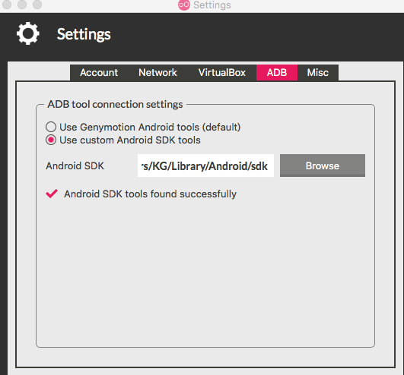Click the Settings gear icon
Image resolution: width=404 pixels, height=375 pixels.
click(x=28, y=33)
